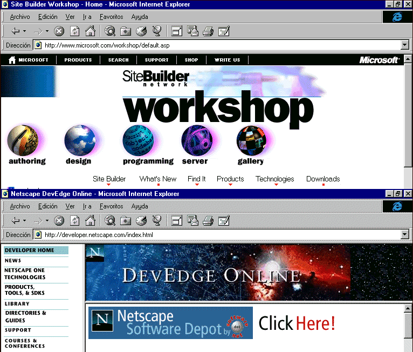Viewport: 413px width, 352px height.
Task: Click Refresh icon in Netscape DevEdge window
Action: pos(75,220)
